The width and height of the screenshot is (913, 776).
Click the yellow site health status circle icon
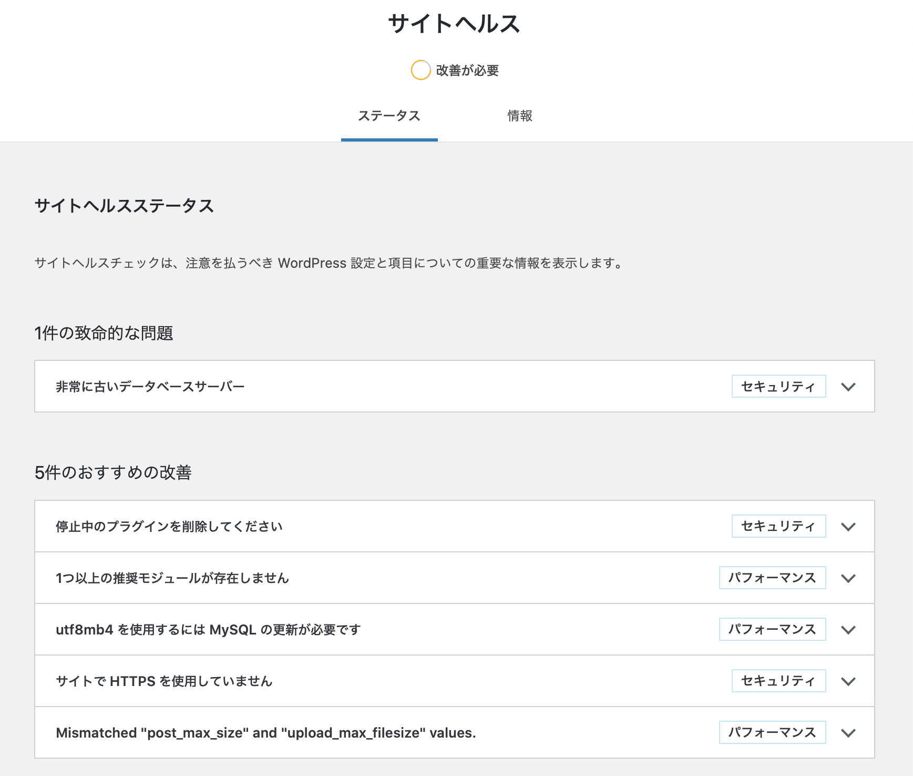(x=420, y=70)
